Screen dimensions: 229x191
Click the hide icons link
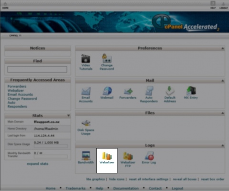point(117,179)
